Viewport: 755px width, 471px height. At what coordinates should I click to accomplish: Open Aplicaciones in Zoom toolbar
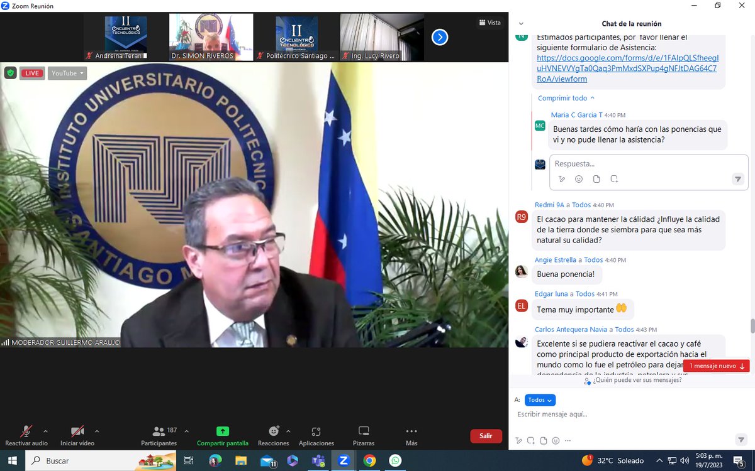tap(316, 435)
